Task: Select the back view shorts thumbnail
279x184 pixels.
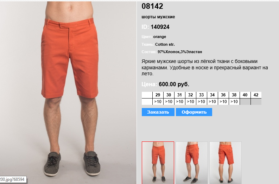Action: click(x=226, y=163)
